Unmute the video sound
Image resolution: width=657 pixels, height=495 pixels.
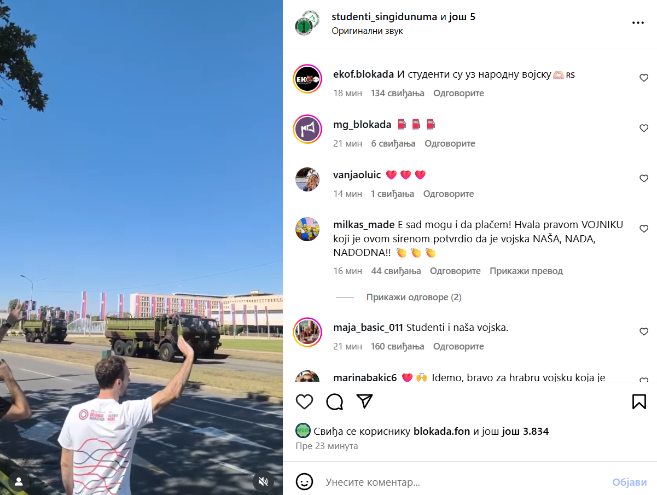point(263,481)
